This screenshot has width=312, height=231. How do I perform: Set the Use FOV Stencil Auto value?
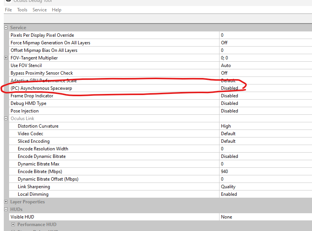point(266,66)
